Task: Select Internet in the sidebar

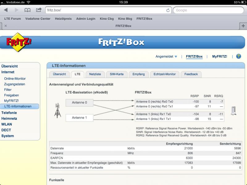Action: (x=8, y=72)
